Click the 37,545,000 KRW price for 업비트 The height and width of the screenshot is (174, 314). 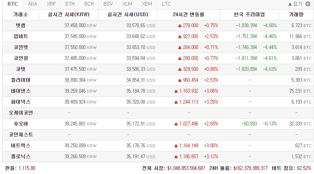coord(81,36)
